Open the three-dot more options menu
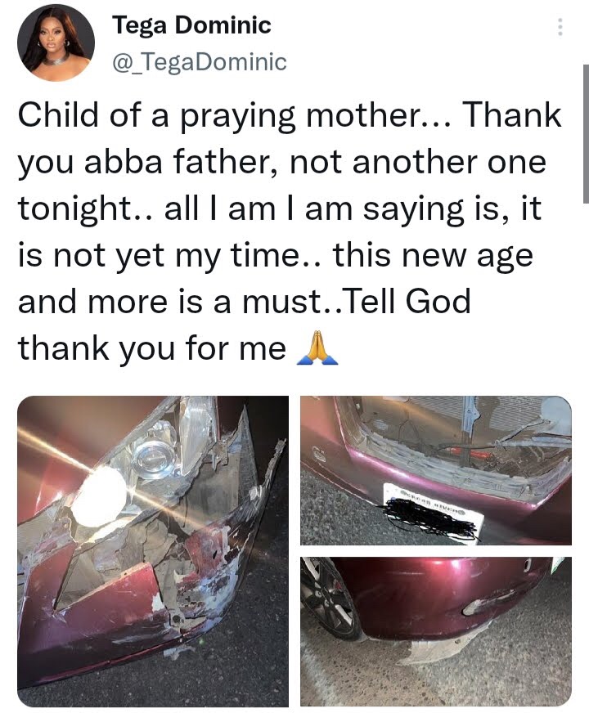This screenshot has width=589, height=713. coord(560,27)
